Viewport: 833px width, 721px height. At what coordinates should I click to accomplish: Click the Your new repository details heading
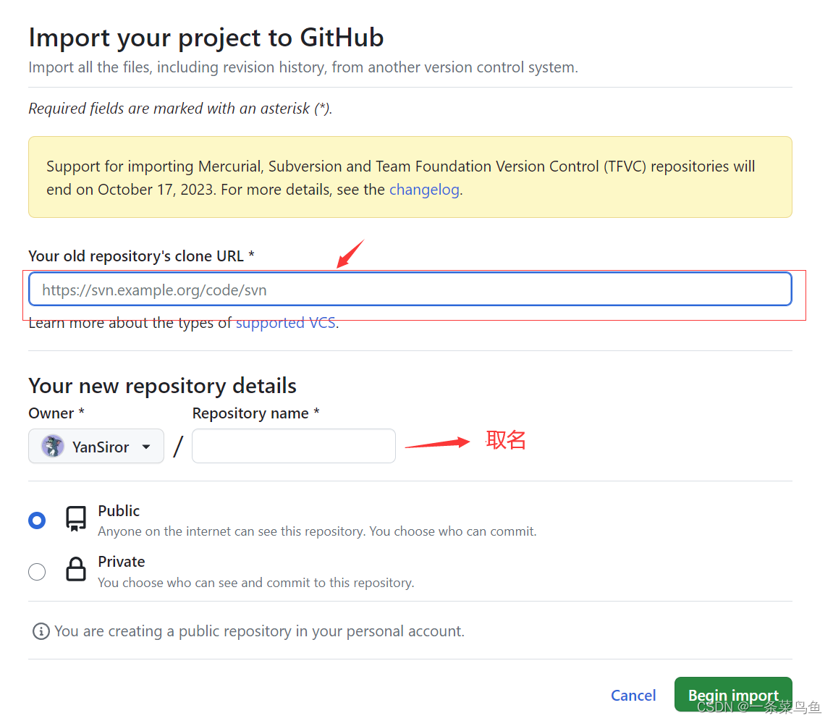pyautogui.click(x=161, y=386)
